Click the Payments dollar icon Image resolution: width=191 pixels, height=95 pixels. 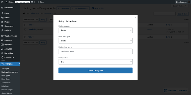(x=2, y=44)
